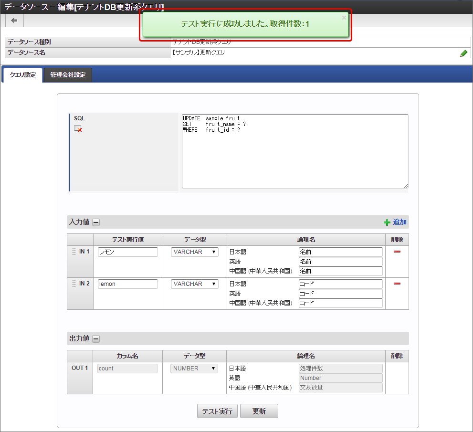Select the クエリ設定 tab
The image size is (473, 432).
[22, 75]
